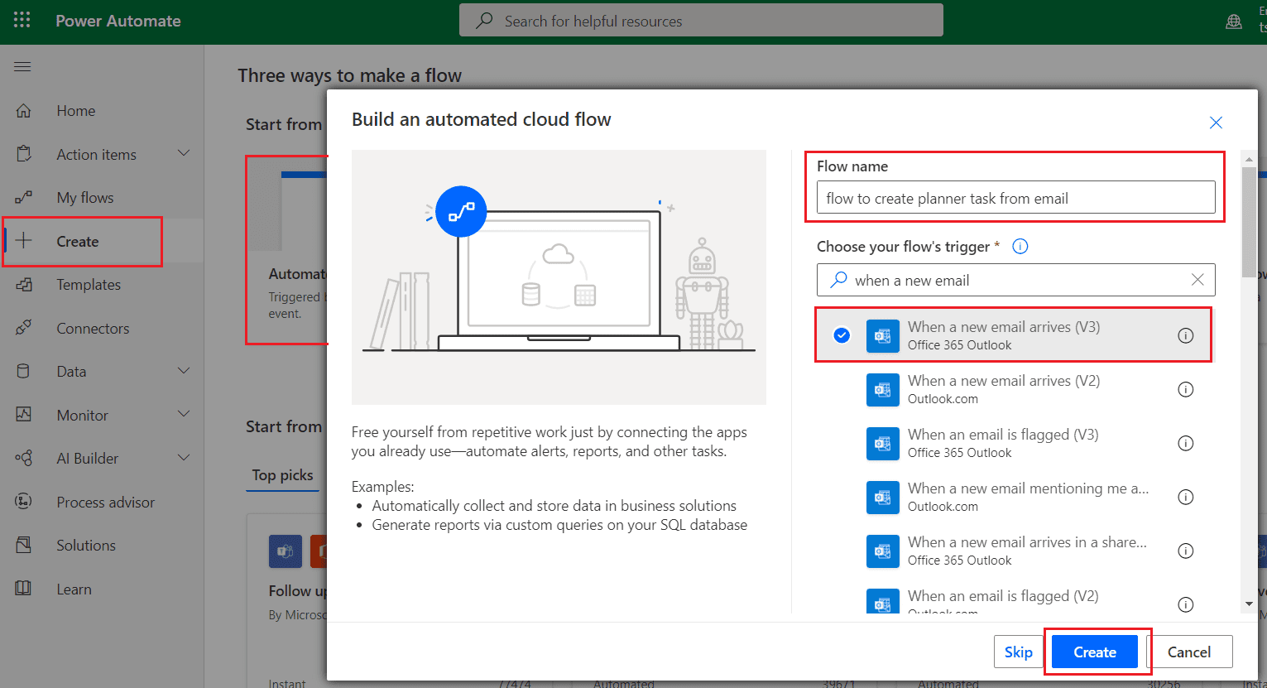The height and width of the screenshot is (688, 1267).
Task: Click the Create button to build the flow
Action: click(1096, 652)
